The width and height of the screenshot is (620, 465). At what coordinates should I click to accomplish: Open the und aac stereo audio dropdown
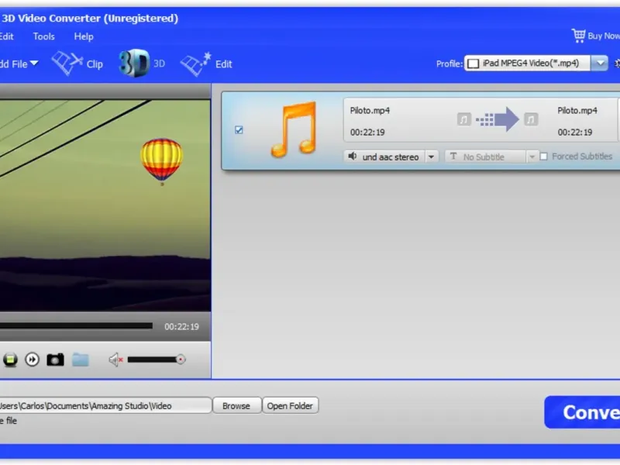[432, 157]
